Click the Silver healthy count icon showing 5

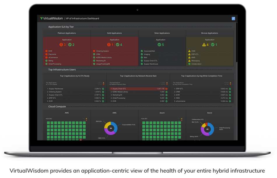[x=159, y=45]
